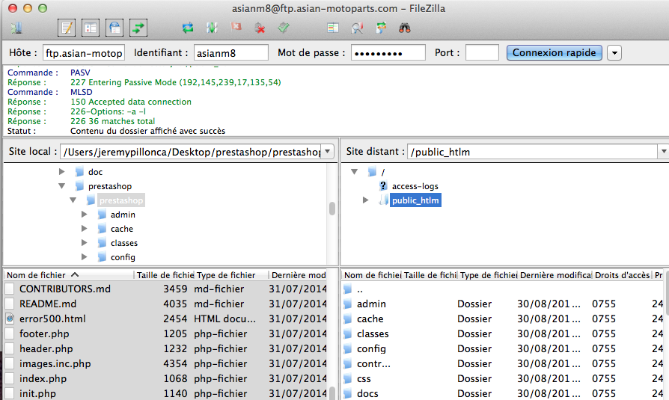Sort remote files by Type de fichier

click(x=488, y=275)
